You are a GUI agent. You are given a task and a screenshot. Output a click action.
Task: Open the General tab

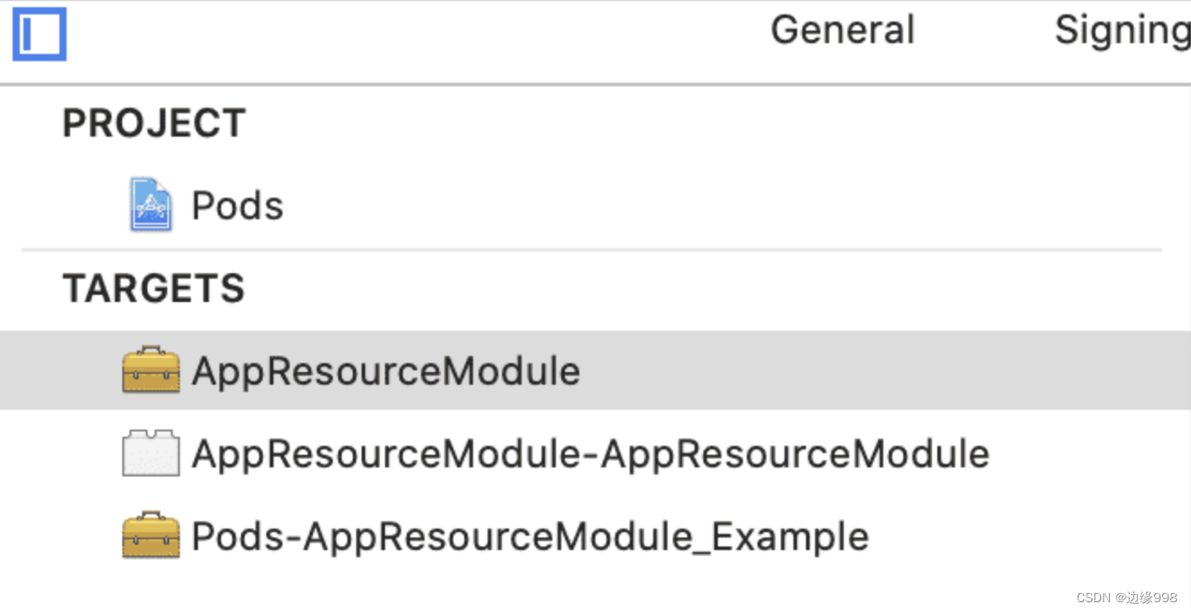tap(842, 30)
